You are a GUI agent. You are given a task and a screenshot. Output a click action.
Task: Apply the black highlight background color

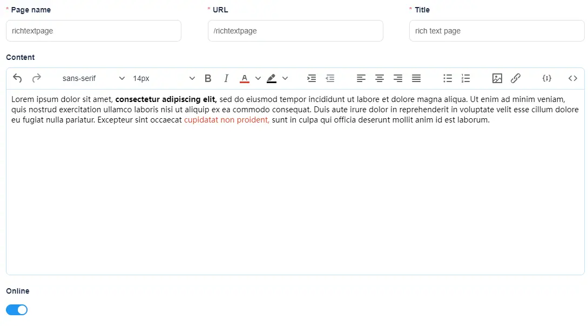pos(272,78)
